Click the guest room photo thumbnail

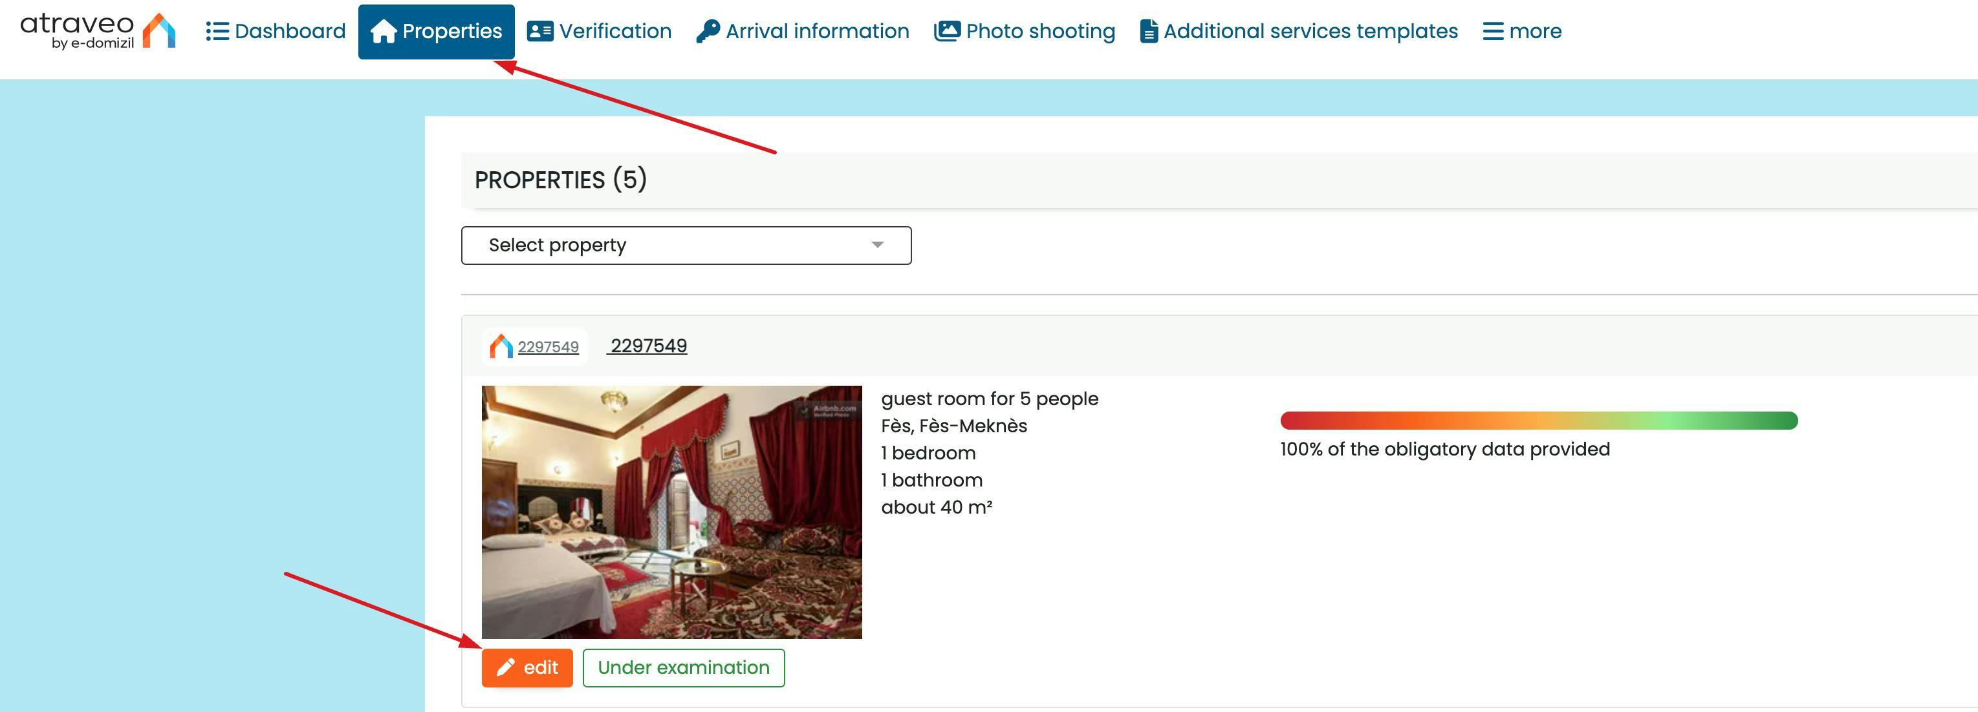[x=671, y=512]
